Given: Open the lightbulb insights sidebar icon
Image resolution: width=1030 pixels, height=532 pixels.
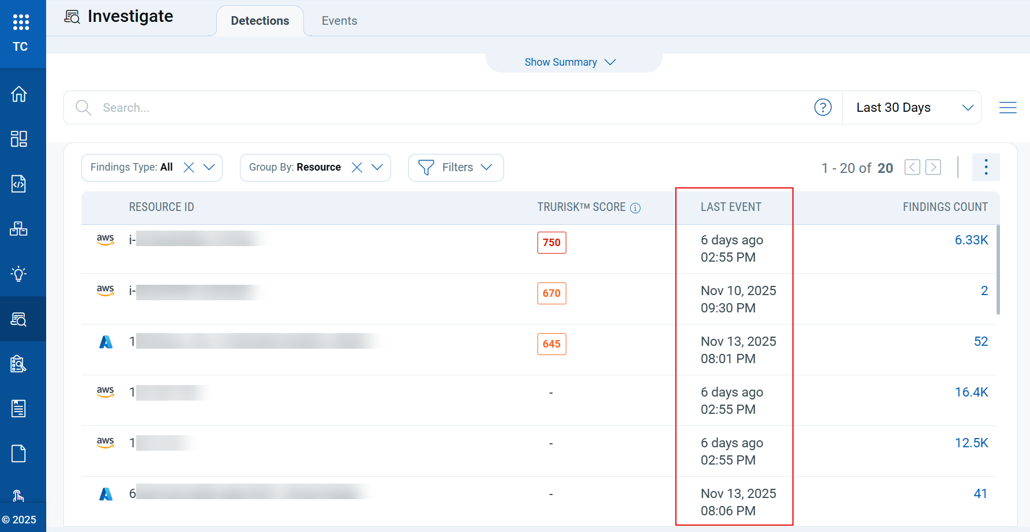Looking at the screenshot, I should tap(19, 273).
